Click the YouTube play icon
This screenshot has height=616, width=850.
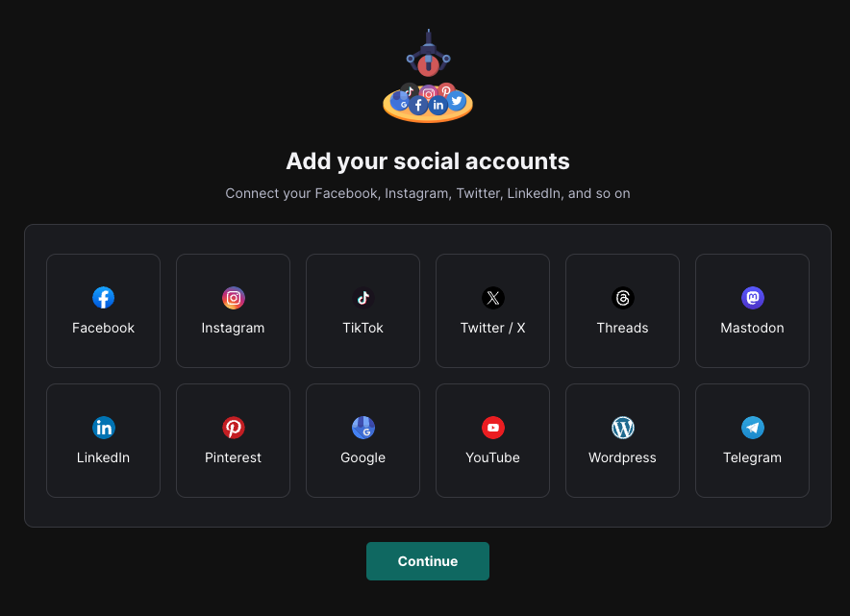pyautogui.click(x=492, y=428)
